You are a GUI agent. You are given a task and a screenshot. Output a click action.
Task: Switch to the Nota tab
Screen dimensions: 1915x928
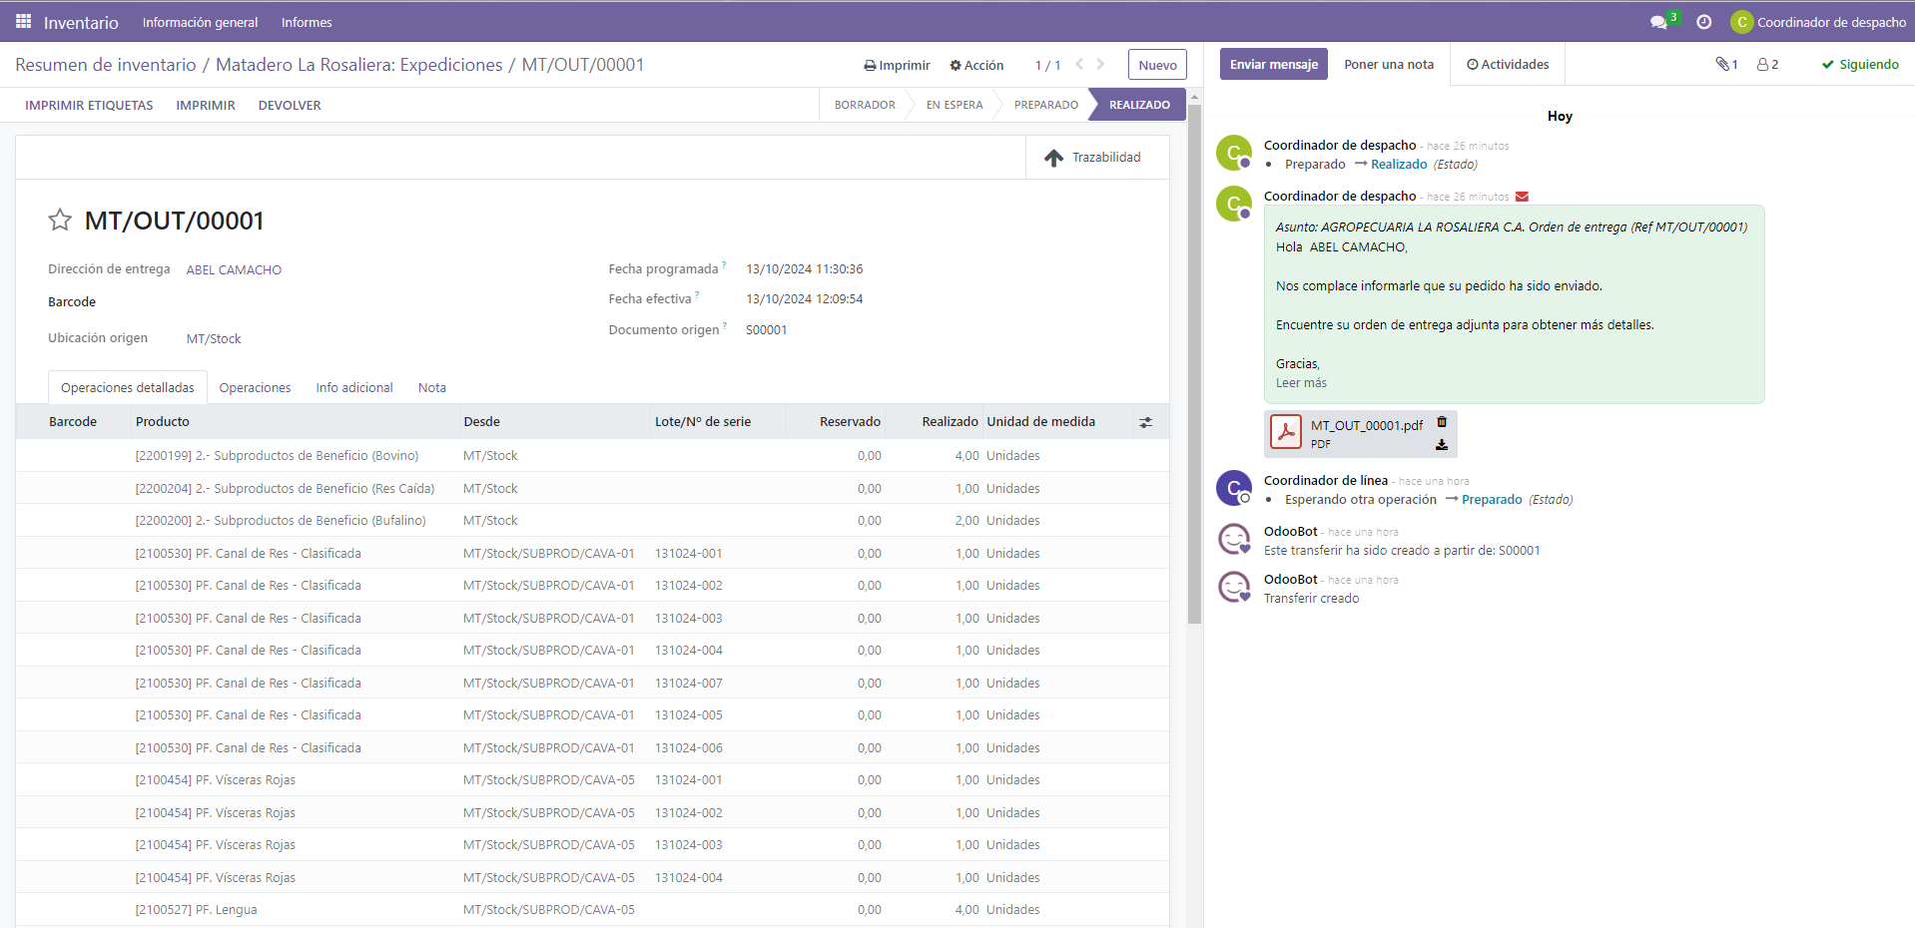pos(432,388)
